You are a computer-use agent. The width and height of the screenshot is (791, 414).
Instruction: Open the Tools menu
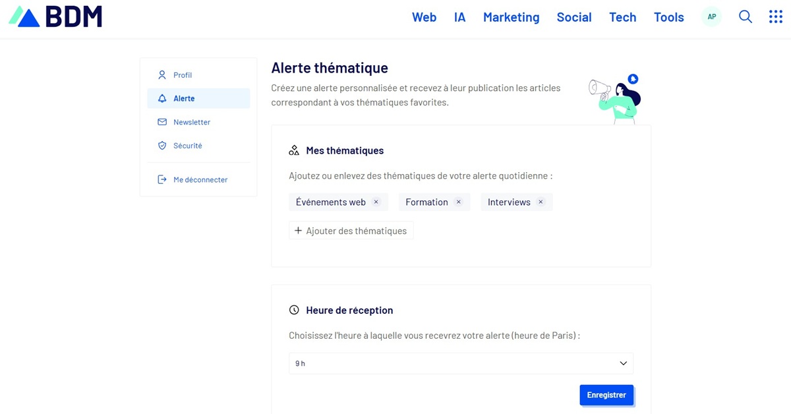[669, 17]
